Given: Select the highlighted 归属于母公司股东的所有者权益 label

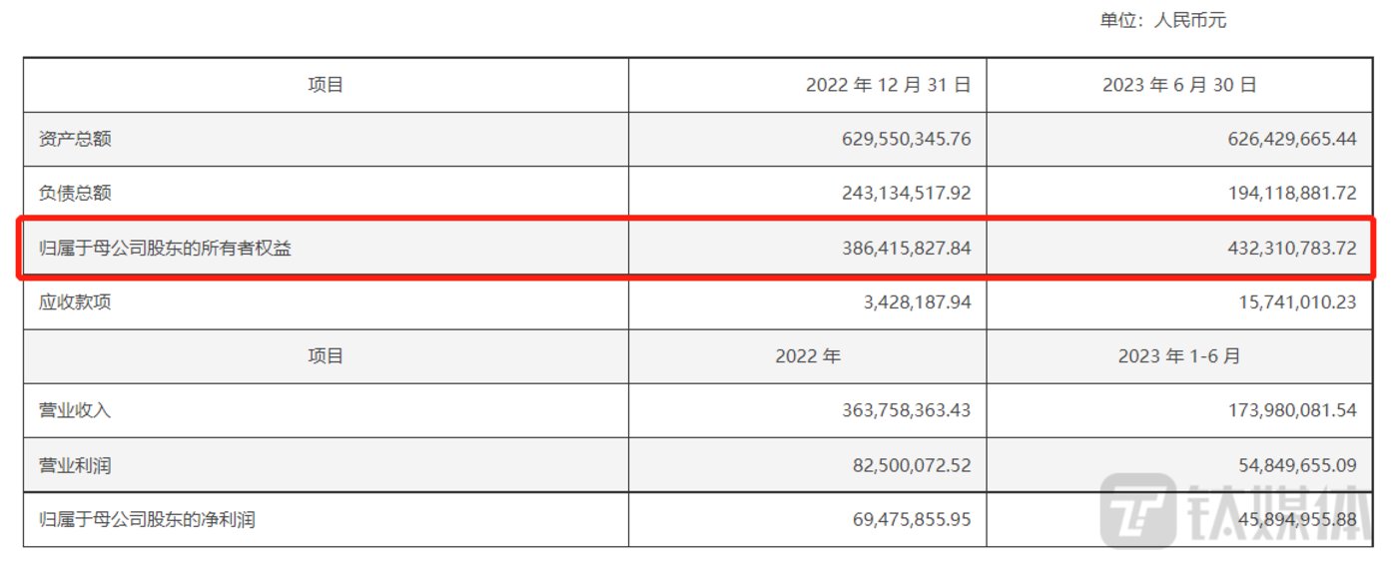Looking at the screenshot, I should point(165,248).
